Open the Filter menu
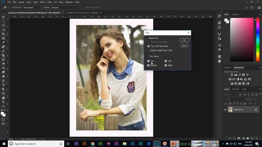The width and height of the screenshot is (262, 147). click(x=50, y=2)
